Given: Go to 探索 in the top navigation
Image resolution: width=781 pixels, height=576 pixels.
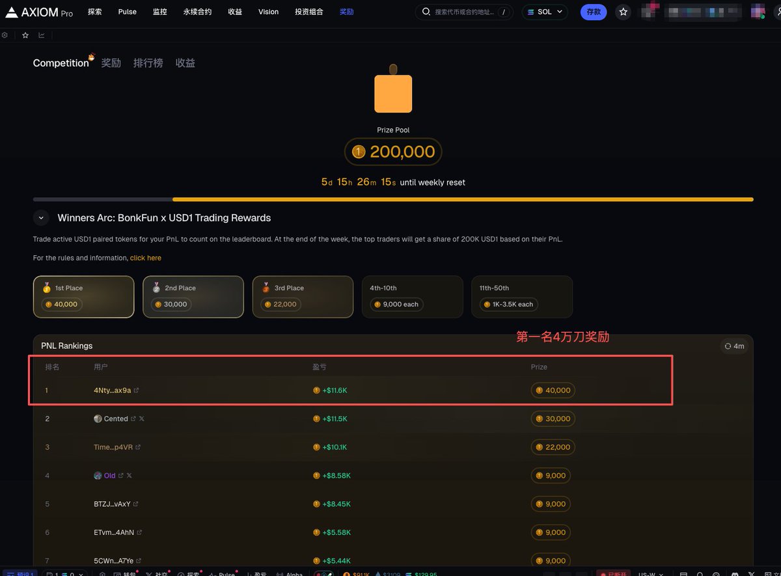Looking at the screenshot, I should click(95, 12).
